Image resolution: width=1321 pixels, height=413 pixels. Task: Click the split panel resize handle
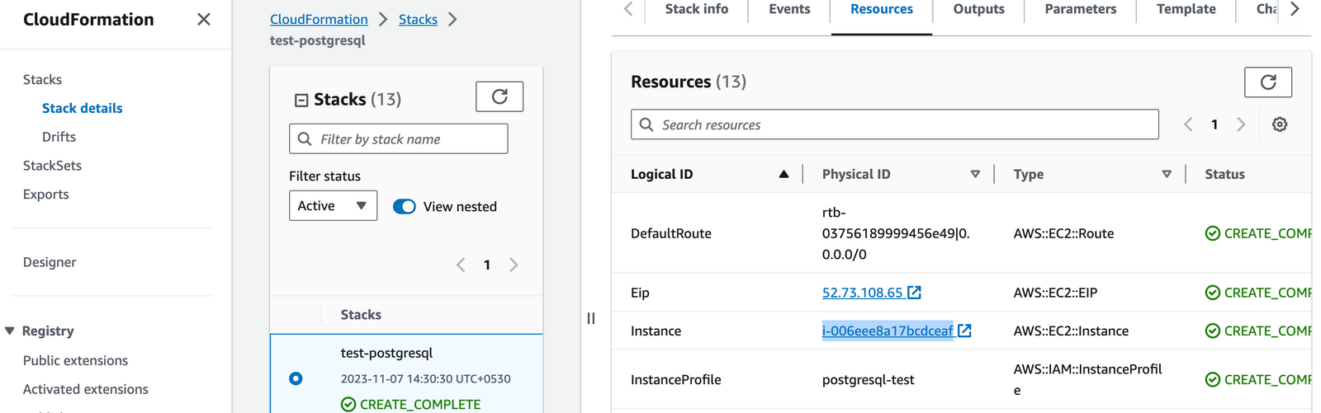click(591, 318)
